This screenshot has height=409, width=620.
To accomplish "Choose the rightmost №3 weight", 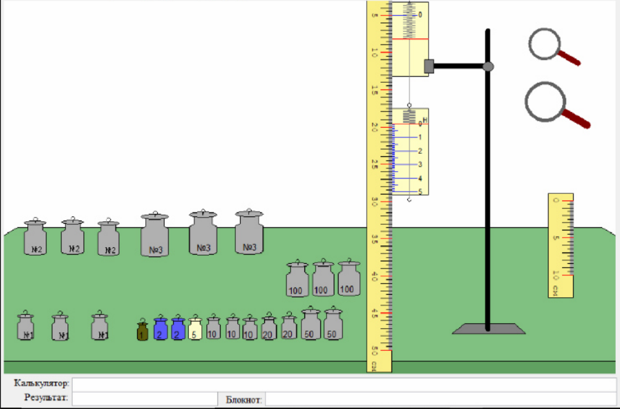I will tap(249, 232).
